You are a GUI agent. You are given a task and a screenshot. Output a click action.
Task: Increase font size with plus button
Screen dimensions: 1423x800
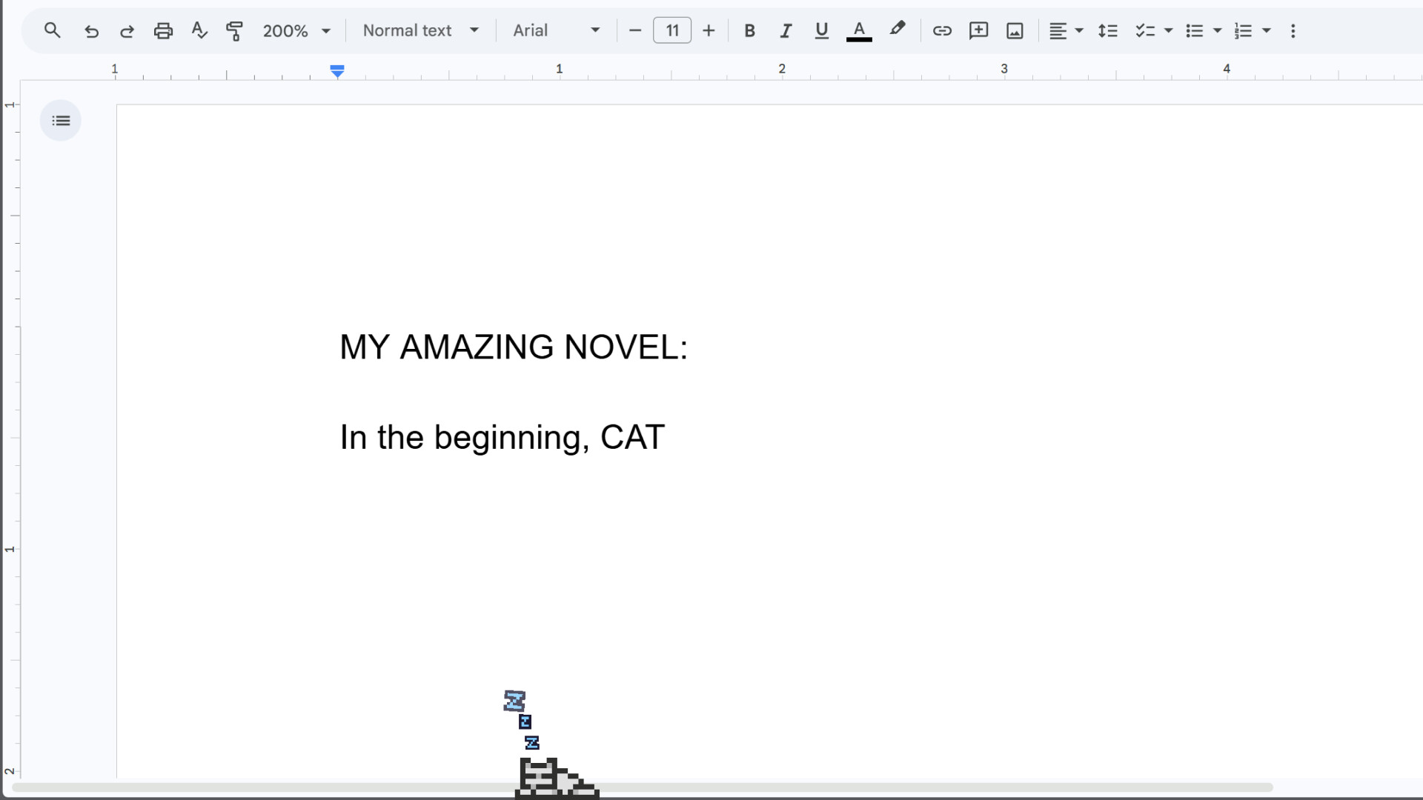(709, 30)
